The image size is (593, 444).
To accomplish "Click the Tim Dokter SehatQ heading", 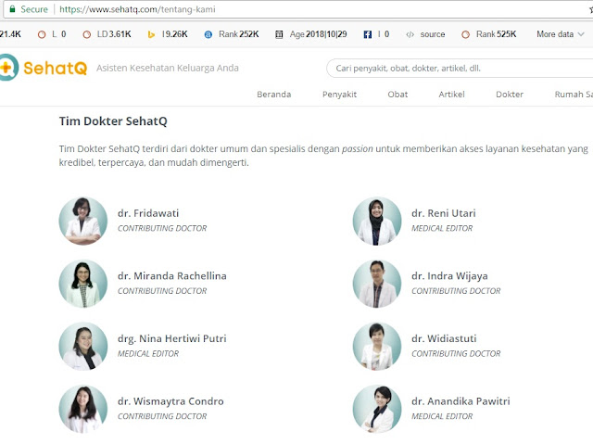I will (113, 121).
